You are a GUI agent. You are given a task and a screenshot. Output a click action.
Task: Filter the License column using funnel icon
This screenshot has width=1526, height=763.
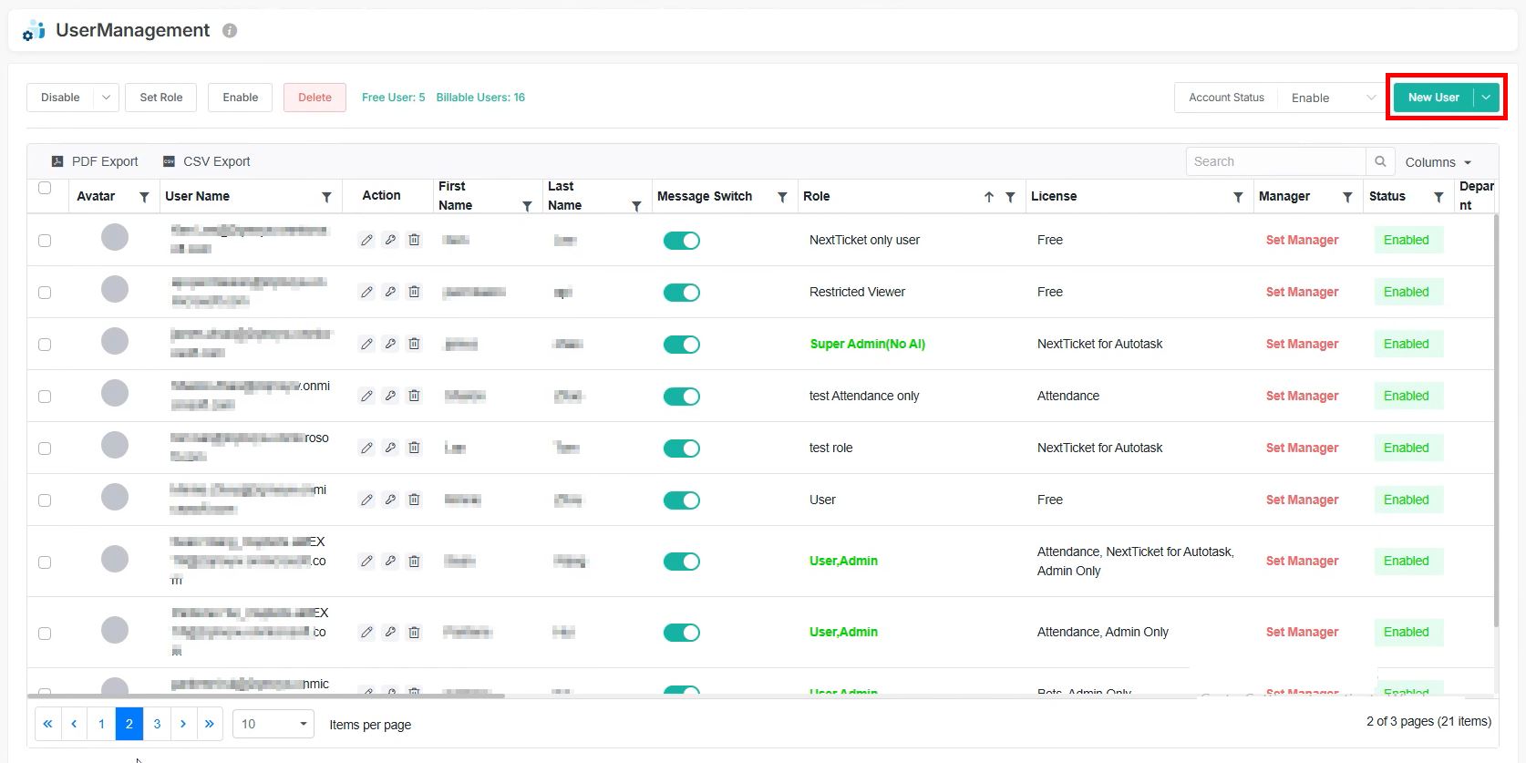[1238, 197]
